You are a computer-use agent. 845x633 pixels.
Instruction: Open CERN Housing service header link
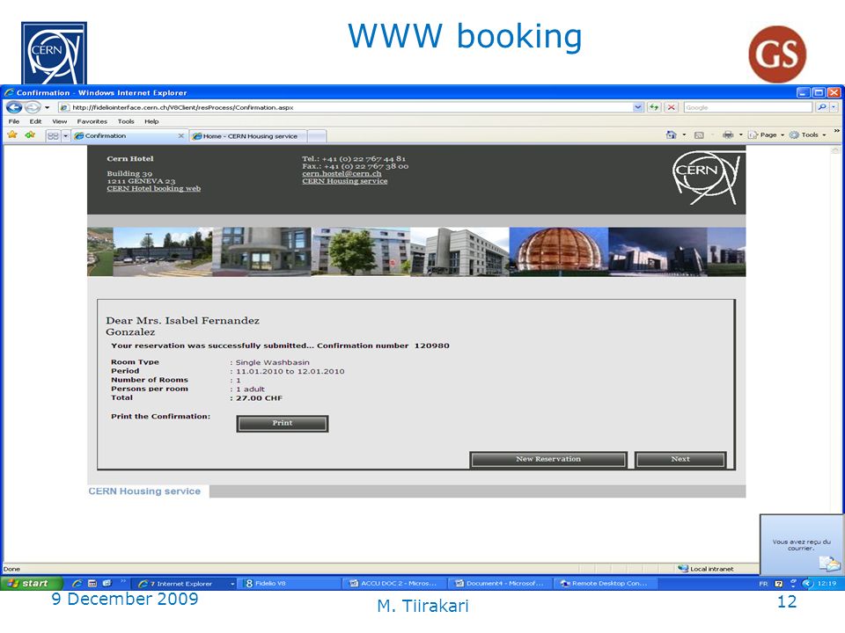coord(344,181)
